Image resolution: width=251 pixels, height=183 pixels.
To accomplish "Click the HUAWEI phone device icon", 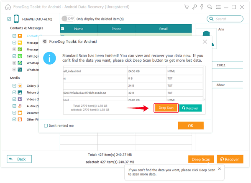I will 16,19.
